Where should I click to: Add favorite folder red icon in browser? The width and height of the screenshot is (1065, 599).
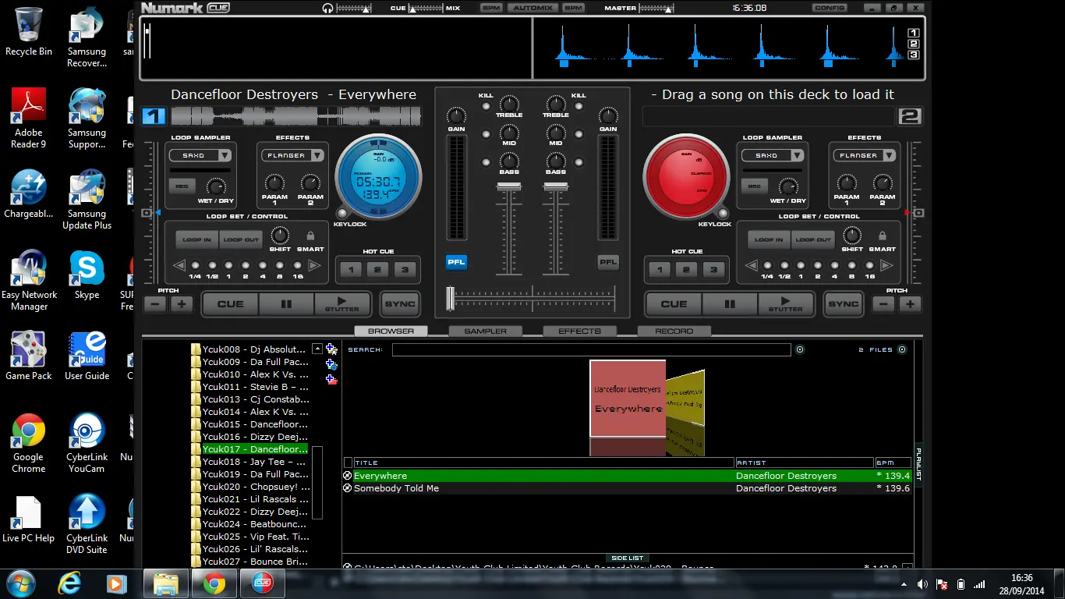(331, 380)
